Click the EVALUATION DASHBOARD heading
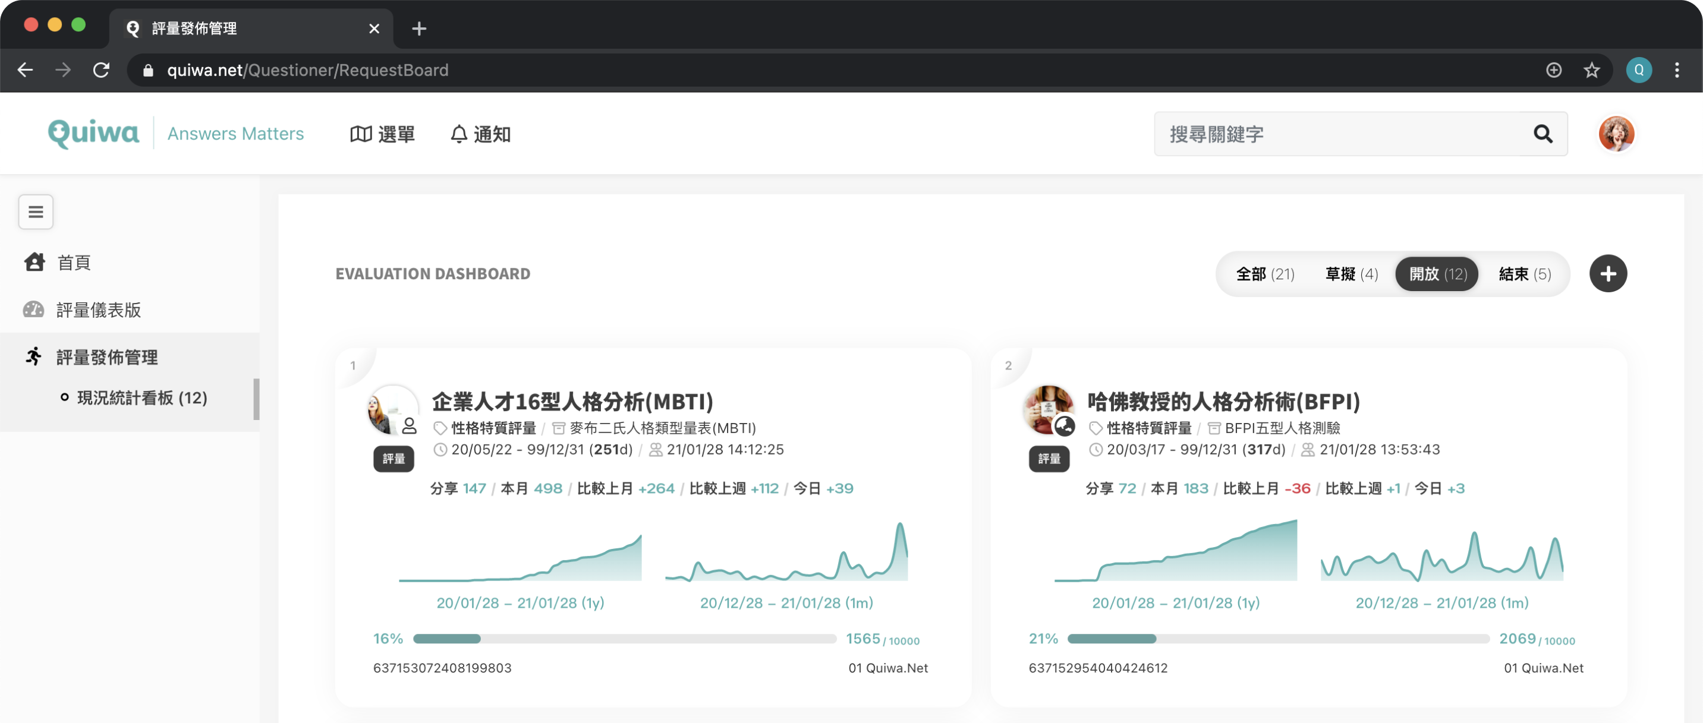This screenshot has width=1703, height=723. (433, 274)
